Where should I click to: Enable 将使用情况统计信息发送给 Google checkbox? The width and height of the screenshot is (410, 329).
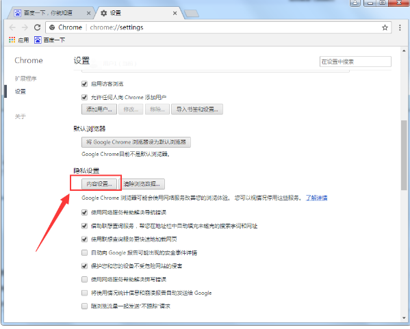[84, 293]
